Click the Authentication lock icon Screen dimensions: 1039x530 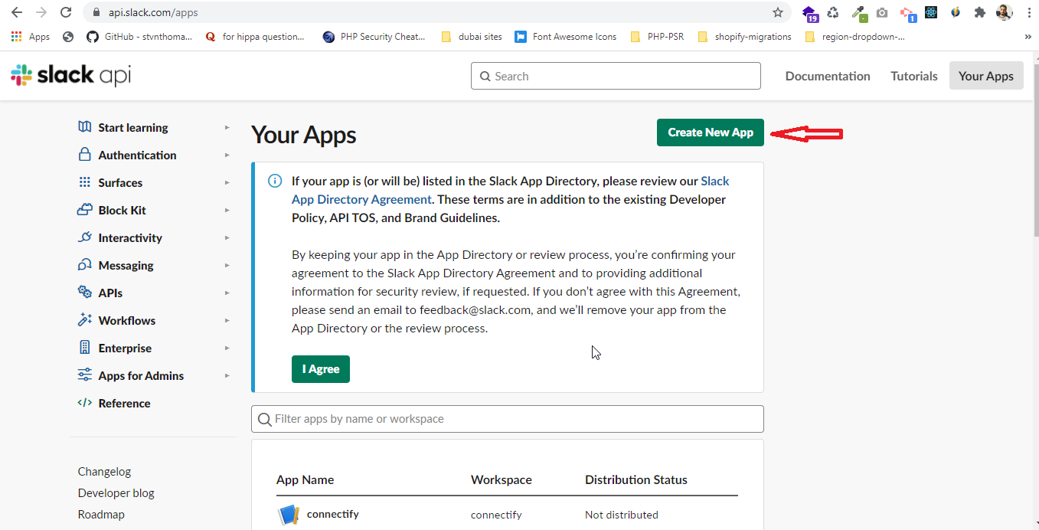pos(85,155)
